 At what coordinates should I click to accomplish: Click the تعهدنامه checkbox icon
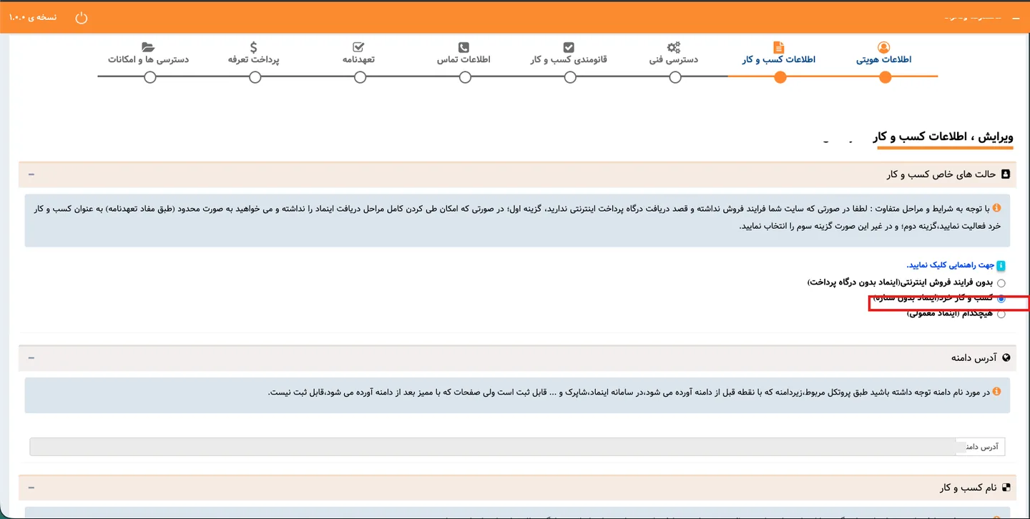point(359,48)
